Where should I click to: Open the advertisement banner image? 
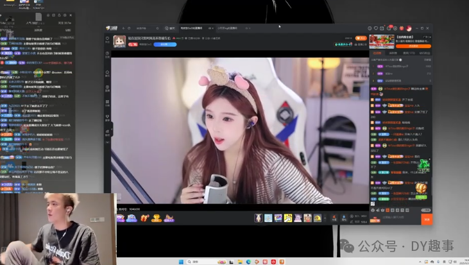click(x=382, y=41)
